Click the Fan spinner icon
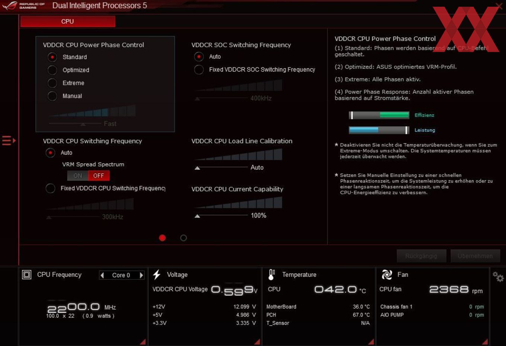Screen dimensions: 506x346 387,275
